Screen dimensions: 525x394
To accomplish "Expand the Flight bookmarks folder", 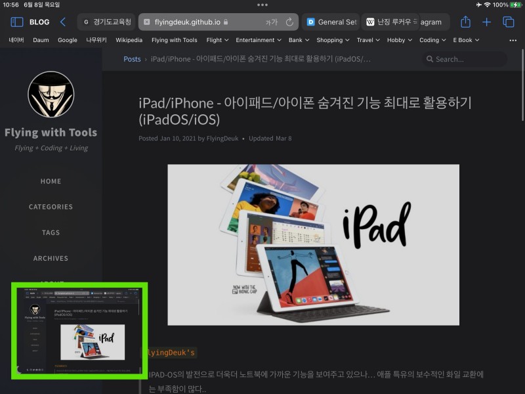I will (x=217, y=40).
